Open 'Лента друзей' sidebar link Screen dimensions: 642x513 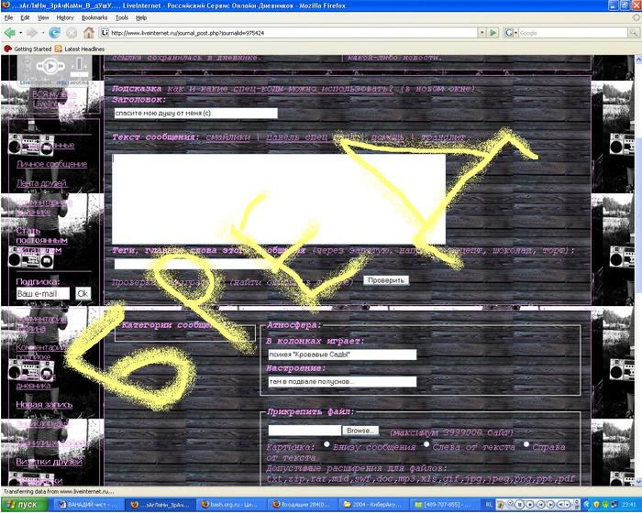41,183
